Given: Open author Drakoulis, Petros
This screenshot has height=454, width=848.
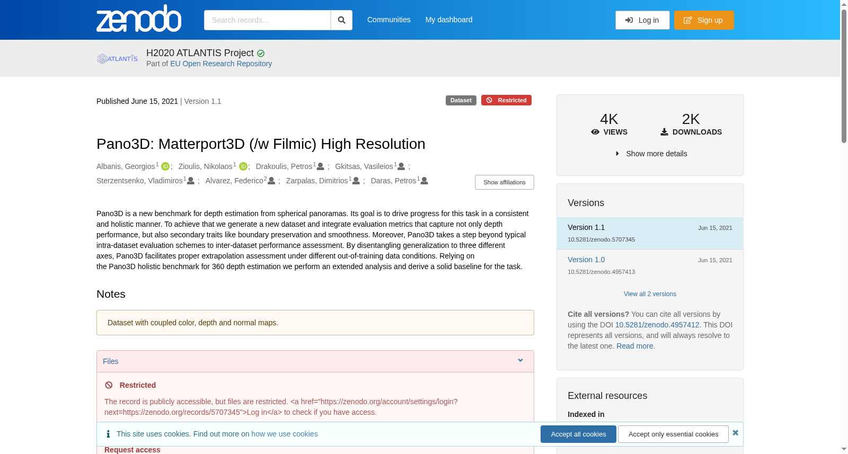Looking at the screenshot, I should coord(284,166).
